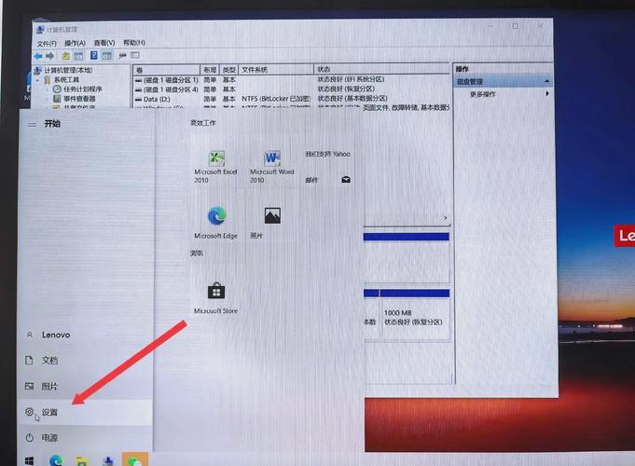Click the hamburger menu icon beside 开始

(32, 124)
